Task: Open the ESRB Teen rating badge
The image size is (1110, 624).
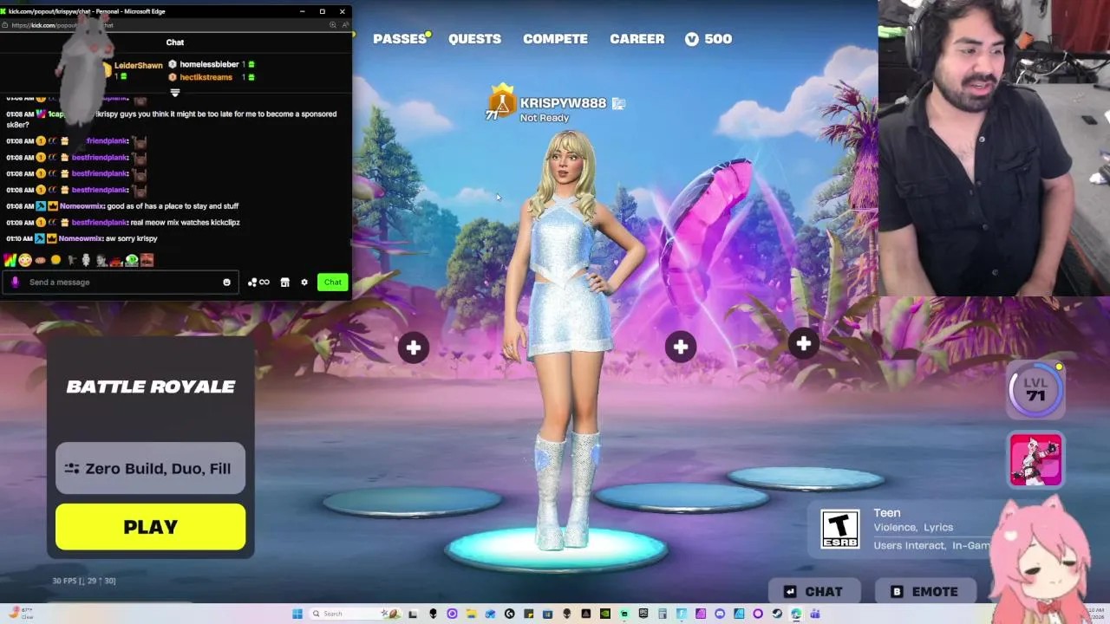Action: [840, 529]
